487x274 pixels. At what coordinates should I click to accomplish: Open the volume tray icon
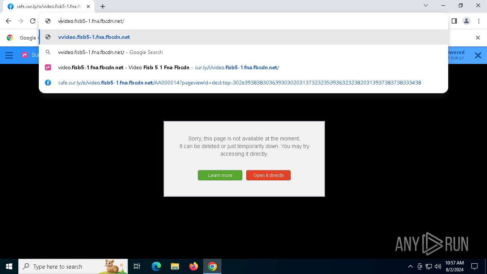(438, 266)
